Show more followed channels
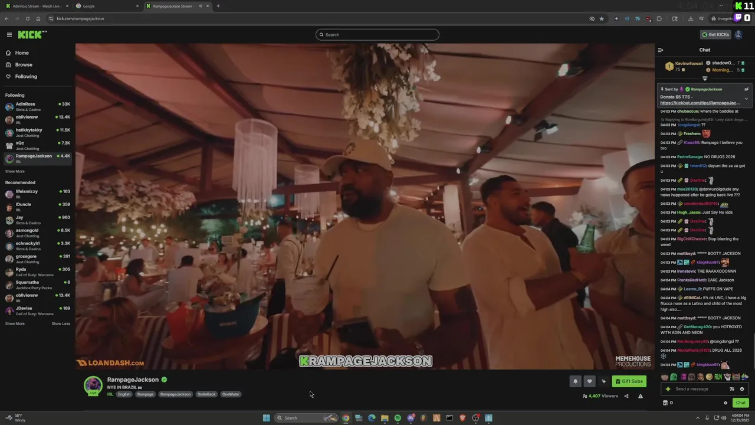Image resolution: width=755 pixels, height=425 pixels. [15, 172]
